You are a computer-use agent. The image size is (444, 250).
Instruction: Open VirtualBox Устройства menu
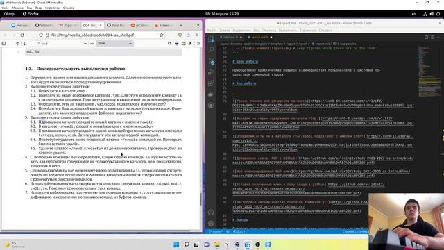pyautogui.click(x=52, y=8)
